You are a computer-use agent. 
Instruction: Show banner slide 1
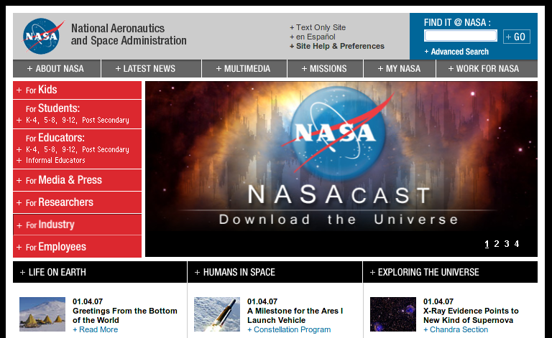487,244
